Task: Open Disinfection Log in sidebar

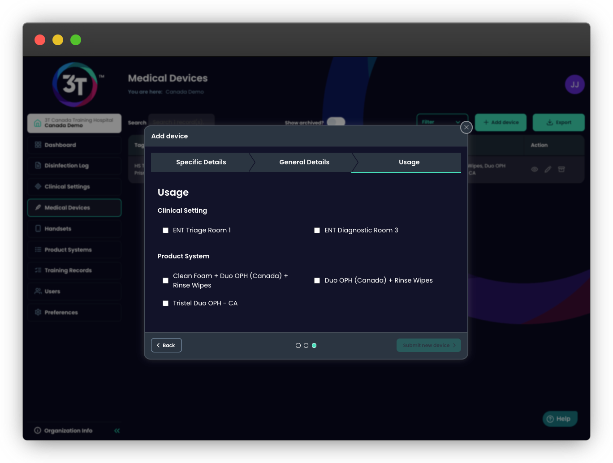Action: [x=74, y=166]
